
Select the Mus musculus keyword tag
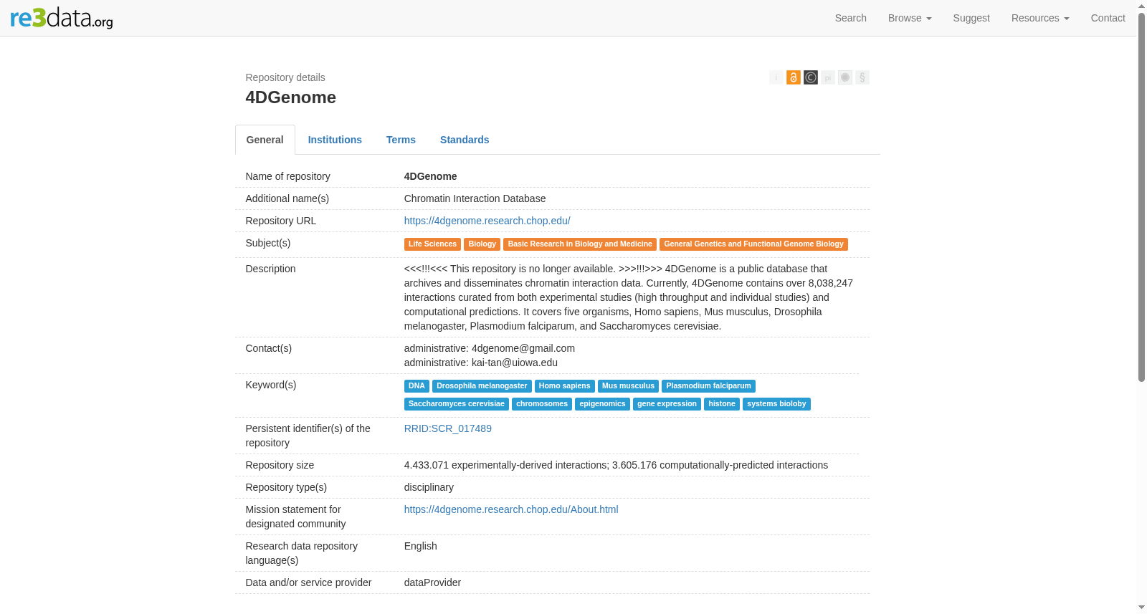pos(628,386)
